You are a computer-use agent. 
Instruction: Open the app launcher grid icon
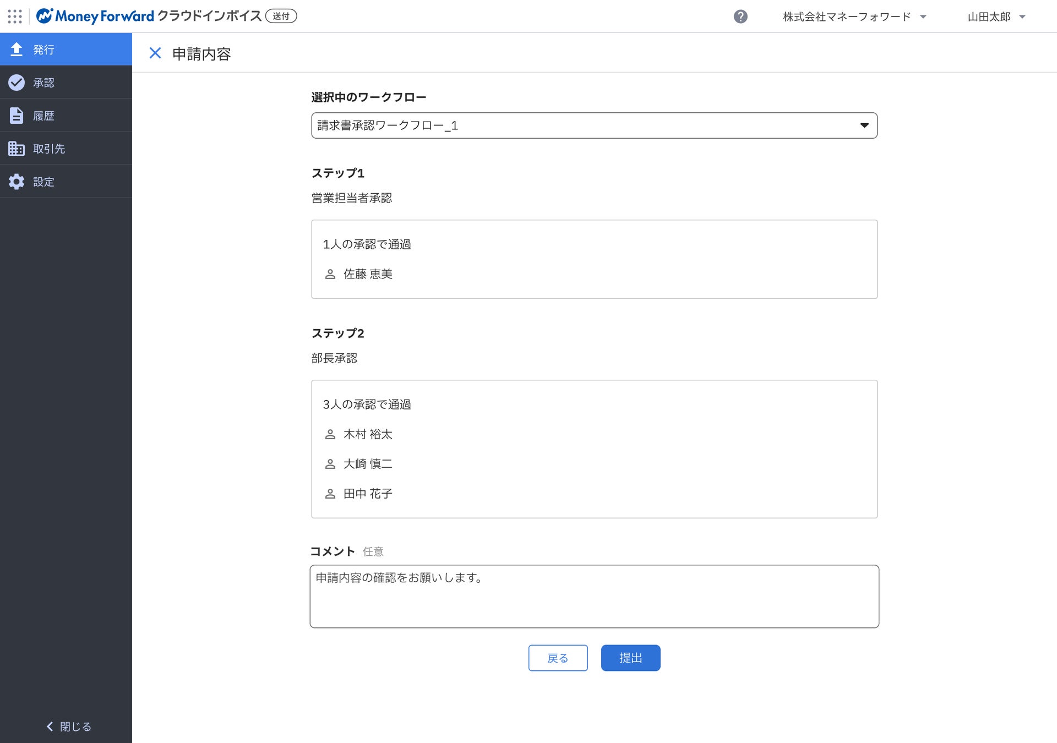15,17
